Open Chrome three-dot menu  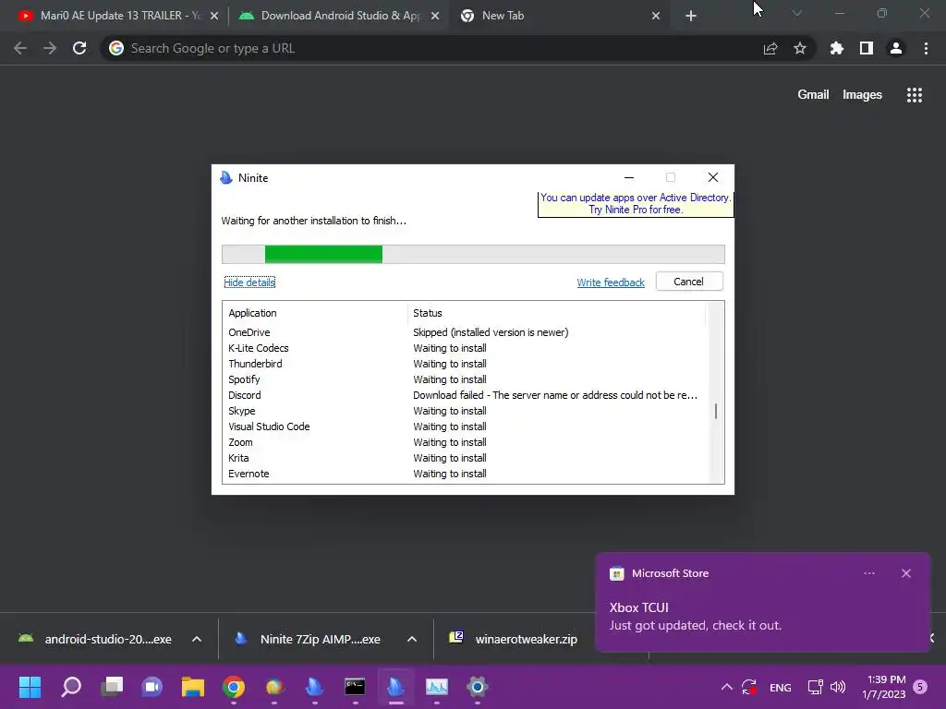(926, 48)
